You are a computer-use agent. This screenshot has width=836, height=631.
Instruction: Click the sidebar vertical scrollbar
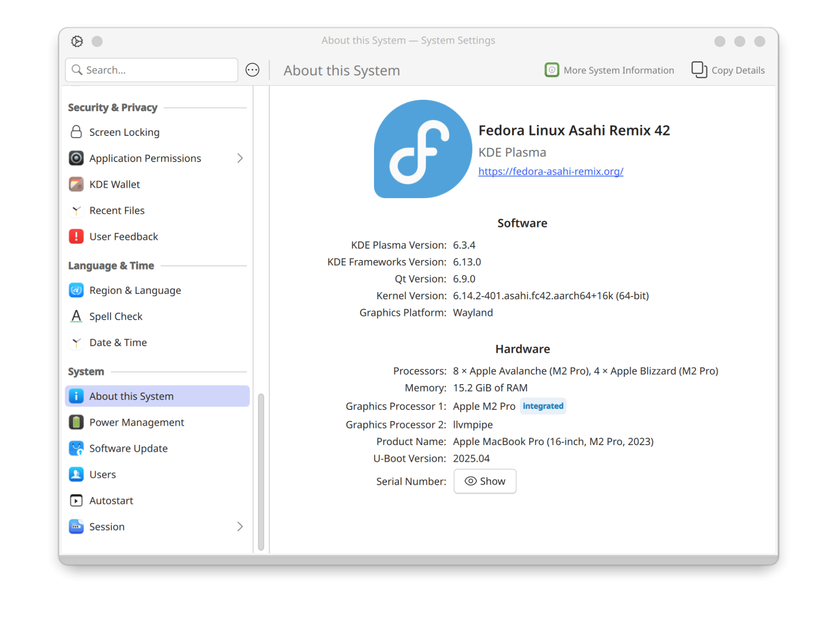[x=261, y=472]
